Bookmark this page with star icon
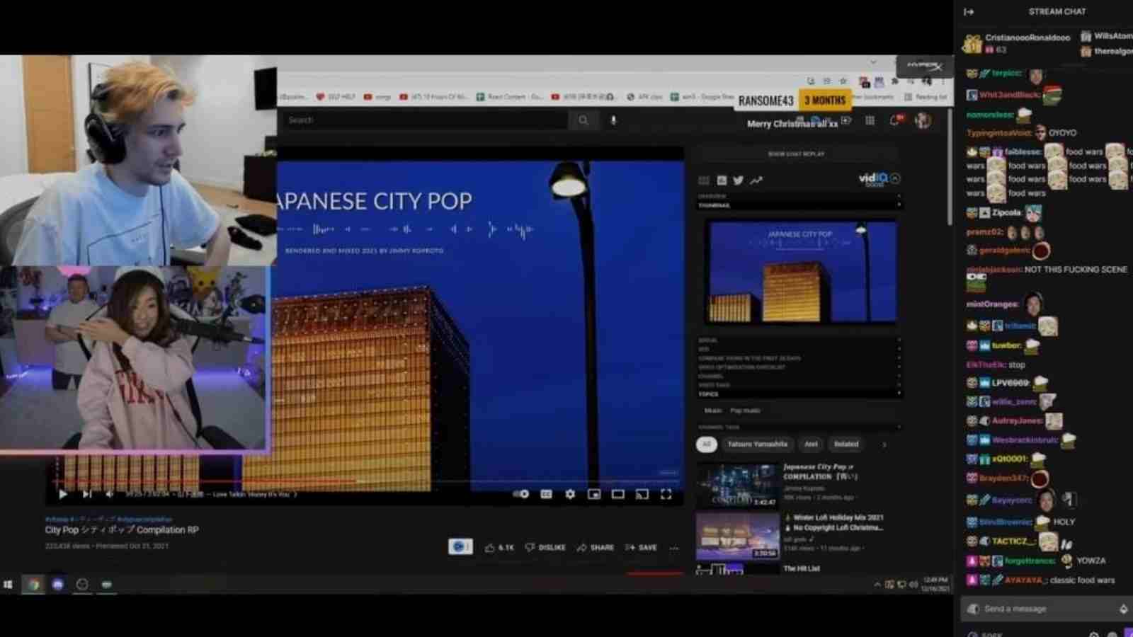The height and width of the screenshot is (637, 1133). point(843,81)
